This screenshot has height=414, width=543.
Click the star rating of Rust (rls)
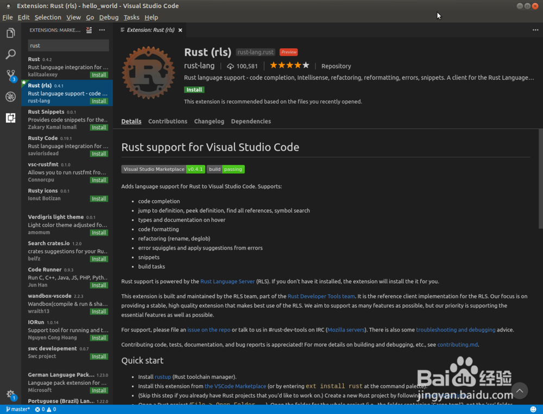pos(289,66)
